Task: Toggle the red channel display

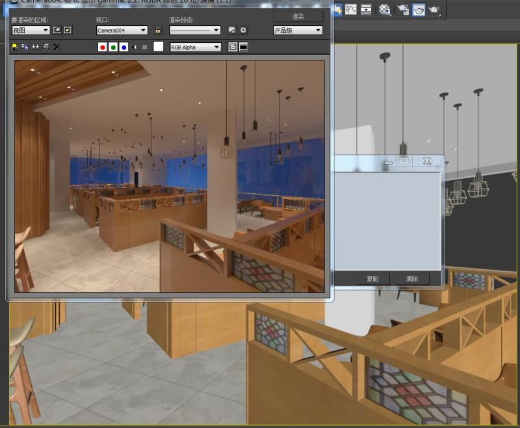Action: tap(103, 47)
